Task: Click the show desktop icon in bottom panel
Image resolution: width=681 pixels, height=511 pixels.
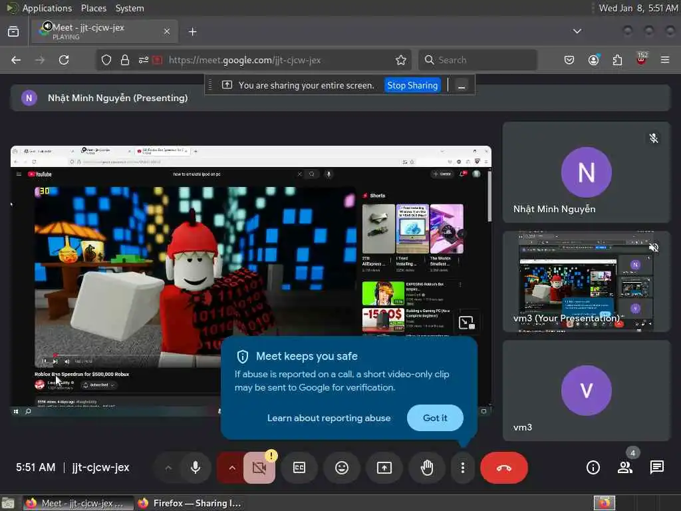Action: 8,503
